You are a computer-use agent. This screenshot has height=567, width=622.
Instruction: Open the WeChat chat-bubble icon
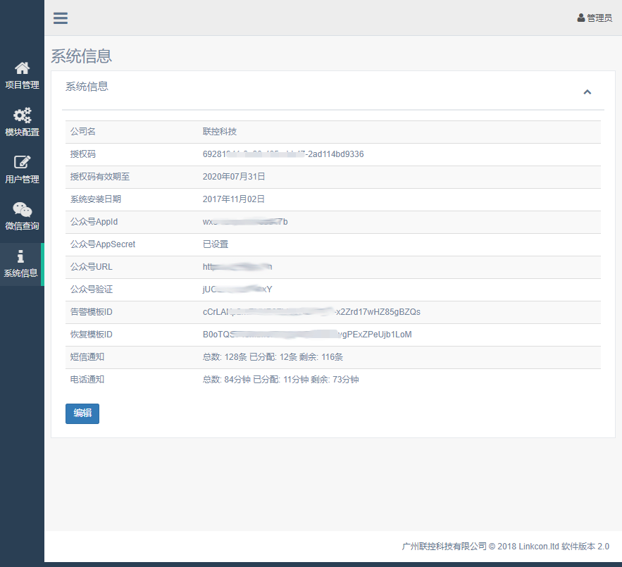22,209
